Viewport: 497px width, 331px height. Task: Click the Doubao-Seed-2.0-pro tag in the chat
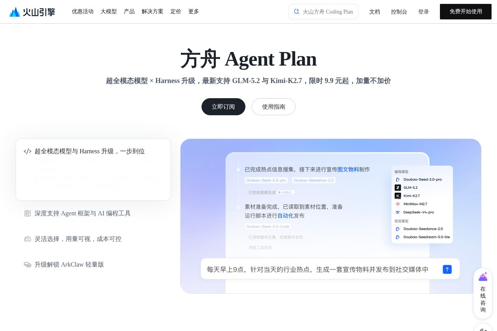coord(266,180)
